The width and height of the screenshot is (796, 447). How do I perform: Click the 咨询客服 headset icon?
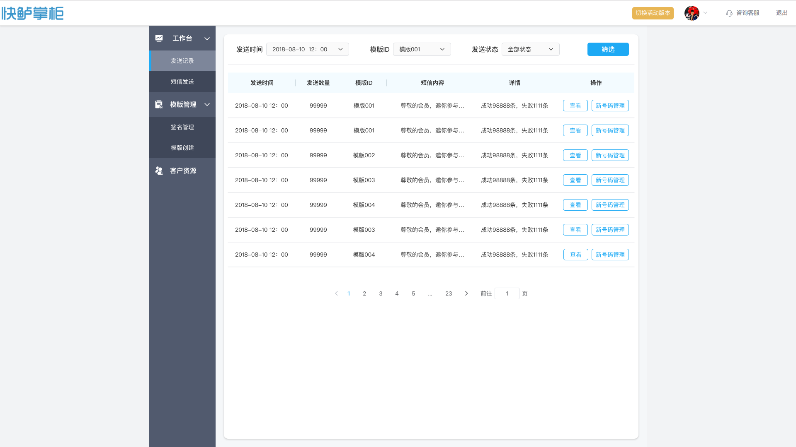tap(729, 13)
